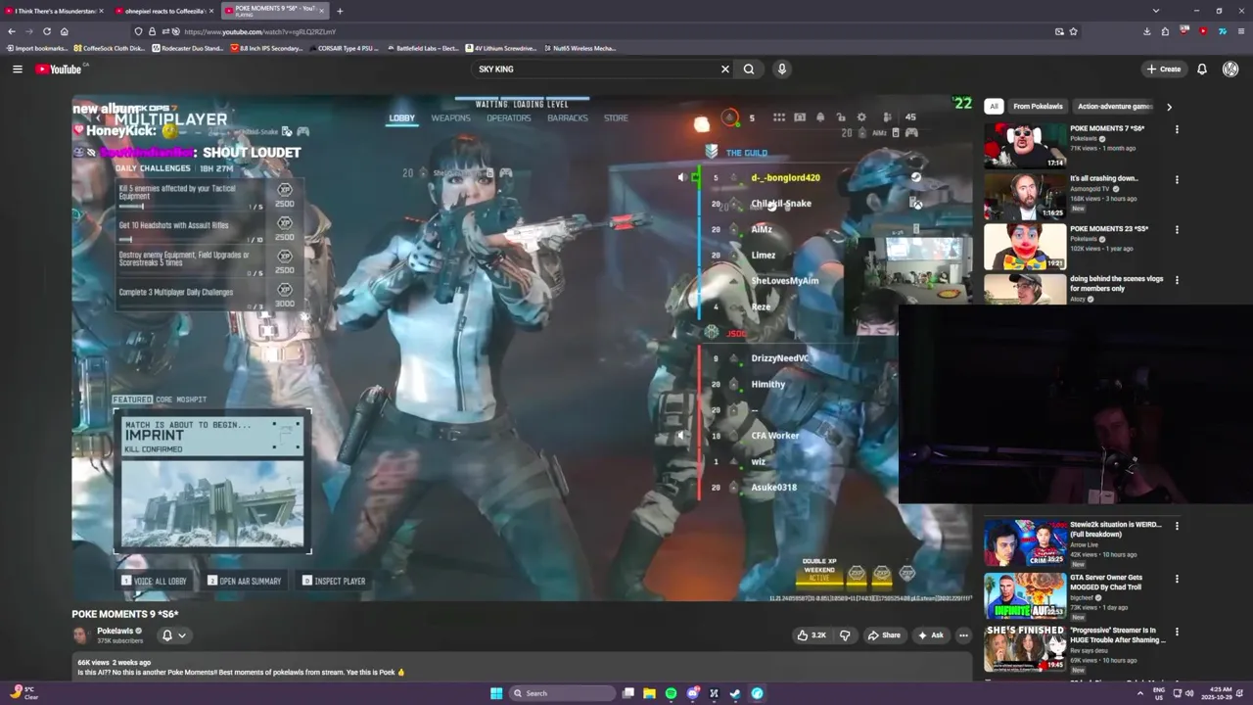Open POKE MOMENTS 23 video thumbnail
The image size is (1253, 705).
coord(1025,246)
